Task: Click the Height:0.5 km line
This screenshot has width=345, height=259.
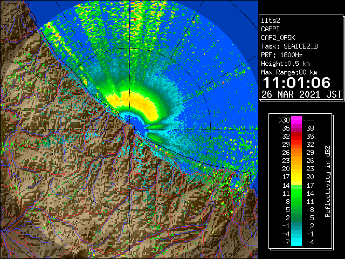Action: click(285, 64)
